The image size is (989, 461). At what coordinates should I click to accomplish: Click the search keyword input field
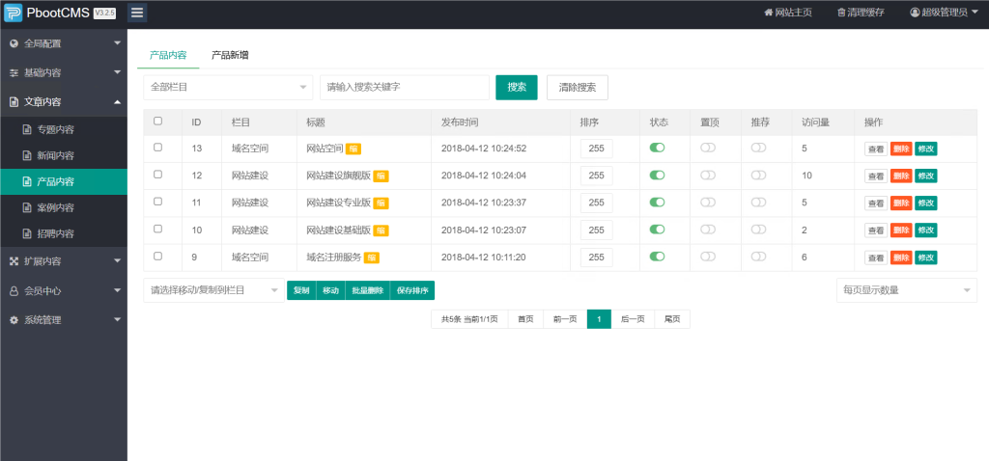(404, 87)
